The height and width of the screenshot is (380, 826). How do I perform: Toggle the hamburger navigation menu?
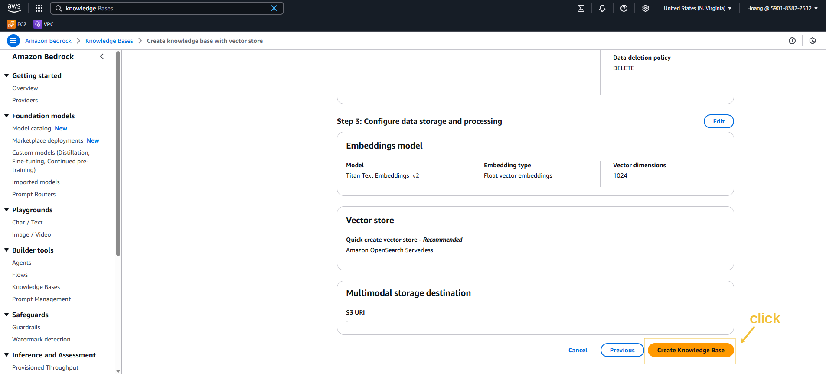13,41
